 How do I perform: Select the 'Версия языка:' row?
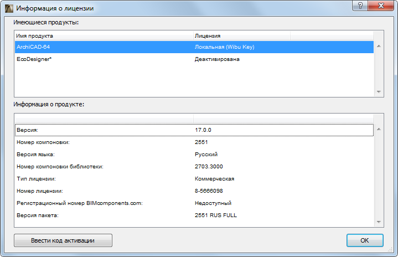point(194,155)
